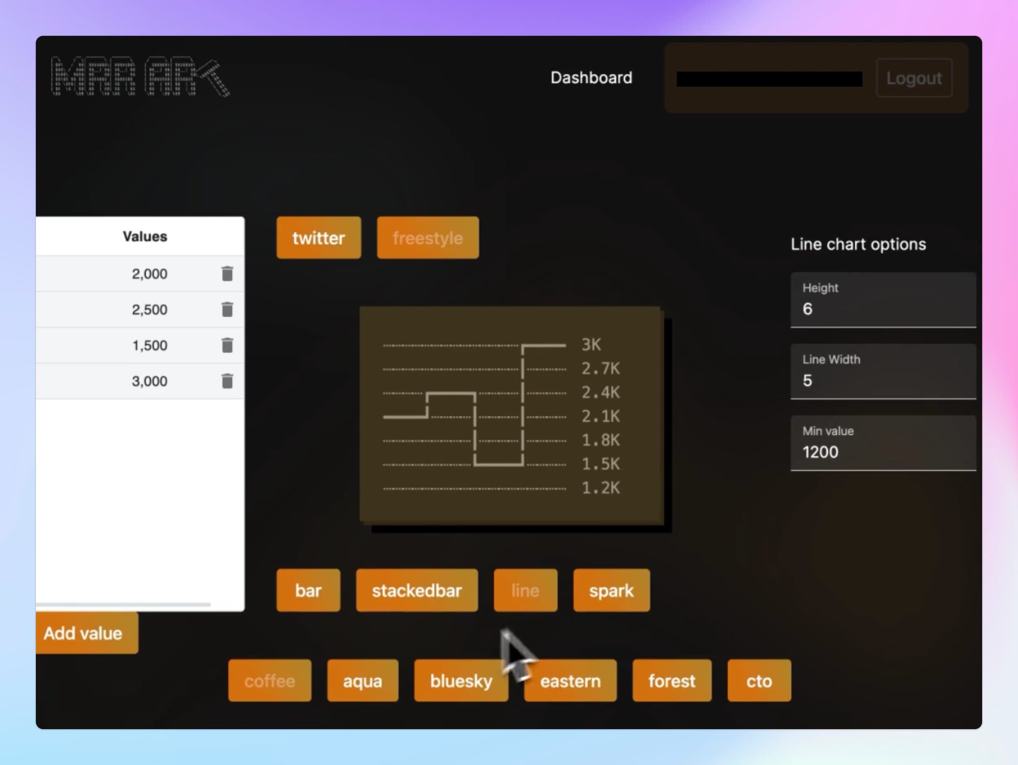Image resolution: width=1018 pixels, height=765 pixels.
Task: Delete the 2,500 value row
Action: [x=227, y=310]
